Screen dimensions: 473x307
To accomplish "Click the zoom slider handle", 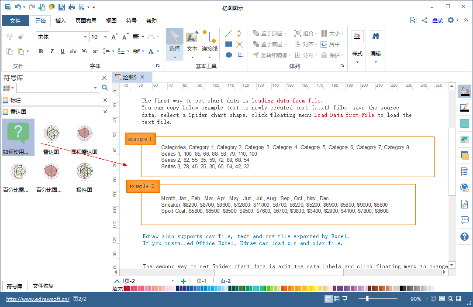I will pos(367,299).
